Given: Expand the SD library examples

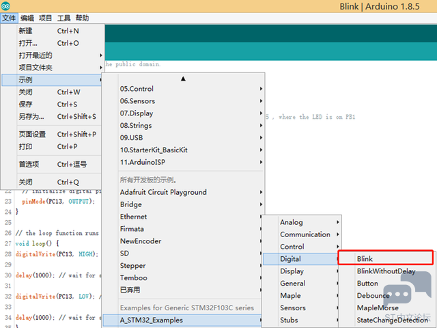Looking at the screenshot, I should click(x=182, y=254).
